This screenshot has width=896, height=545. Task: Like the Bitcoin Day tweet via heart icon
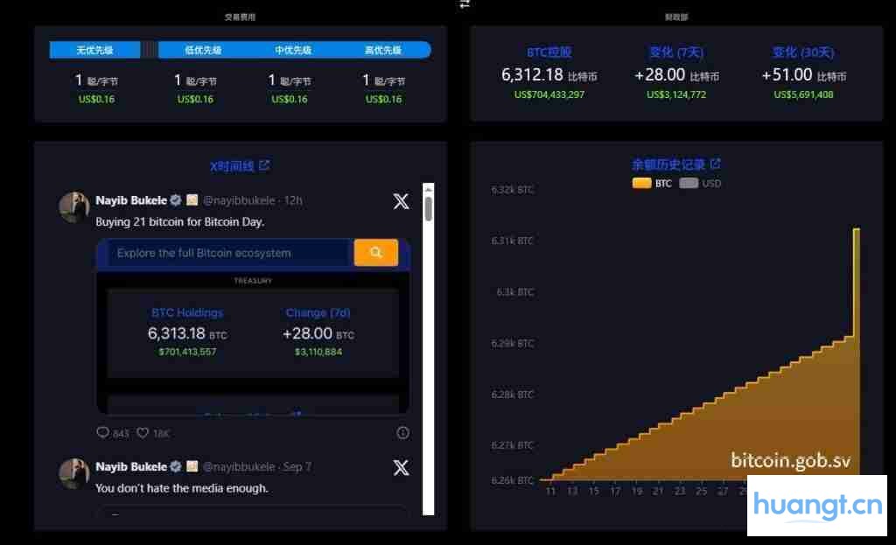143,433
